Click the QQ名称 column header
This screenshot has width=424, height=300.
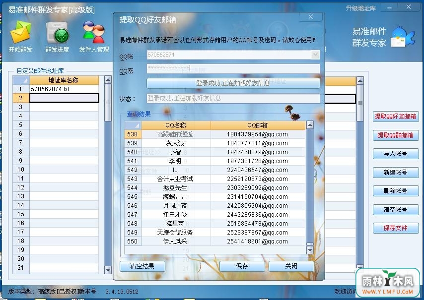tap(176, 125)
